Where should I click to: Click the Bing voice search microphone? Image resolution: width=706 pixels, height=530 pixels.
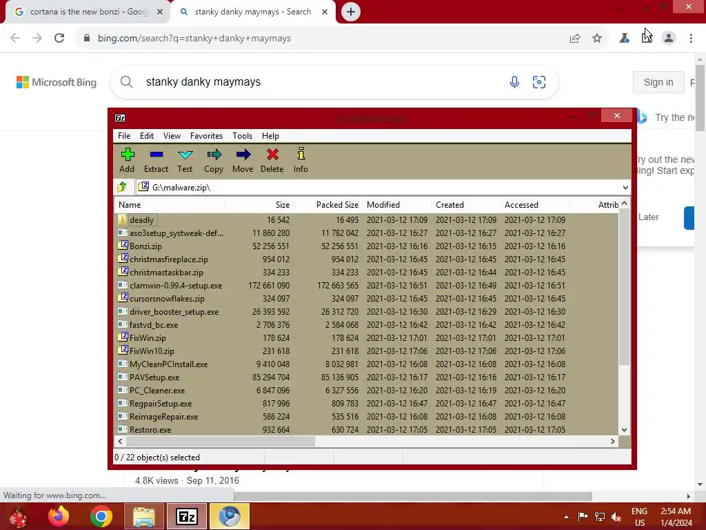coord(514,82)
